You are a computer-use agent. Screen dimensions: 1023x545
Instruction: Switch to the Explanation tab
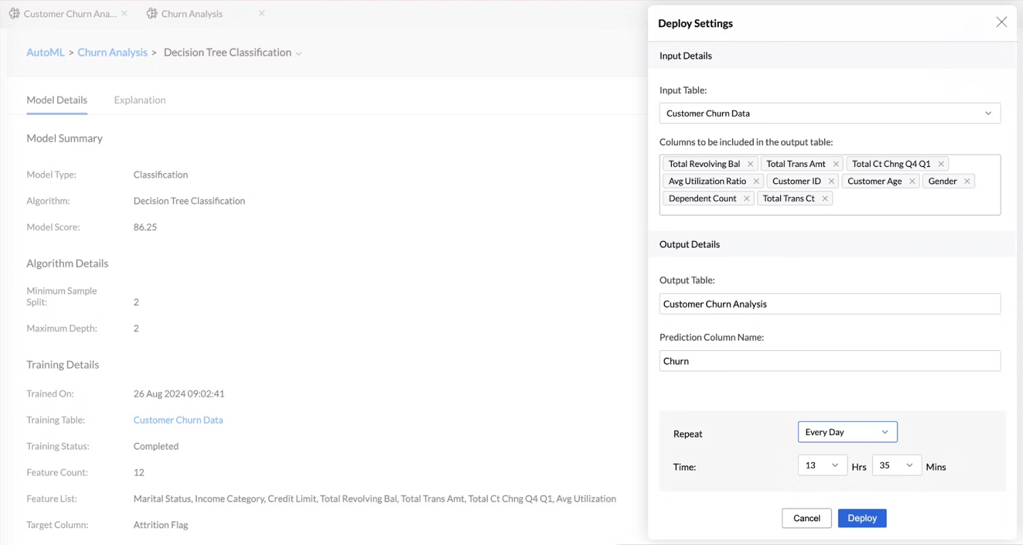click(x=140, y=99)
